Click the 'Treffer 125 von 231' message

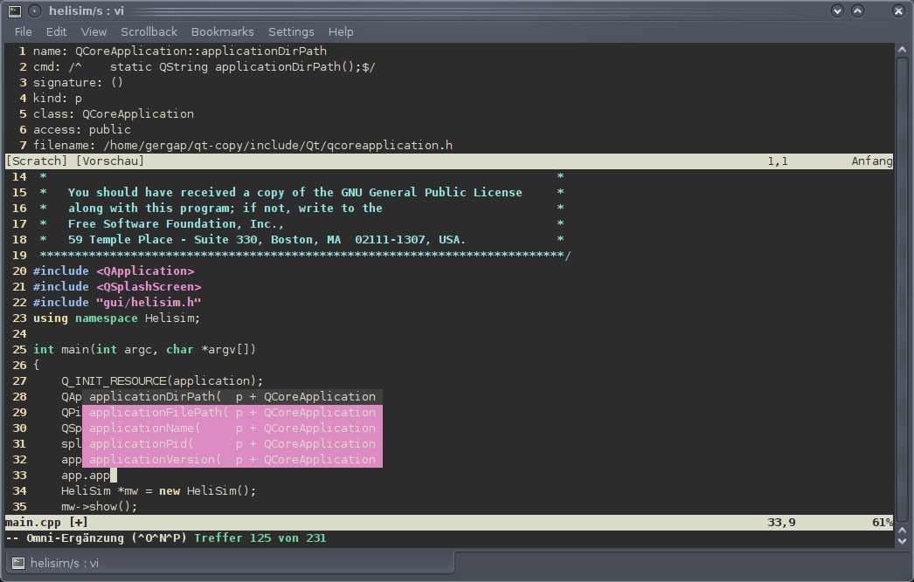[x=260, y=538]
